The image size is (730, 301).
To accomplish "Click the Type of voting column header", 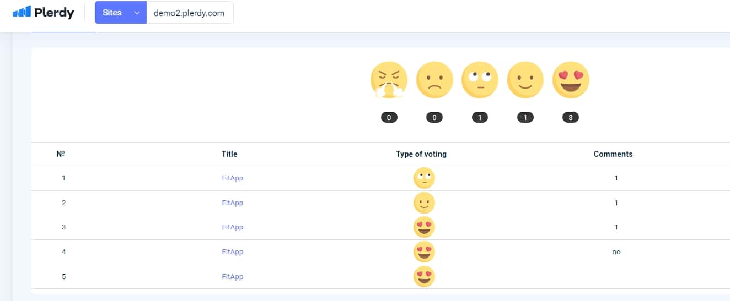I will [x=421, y=154].
